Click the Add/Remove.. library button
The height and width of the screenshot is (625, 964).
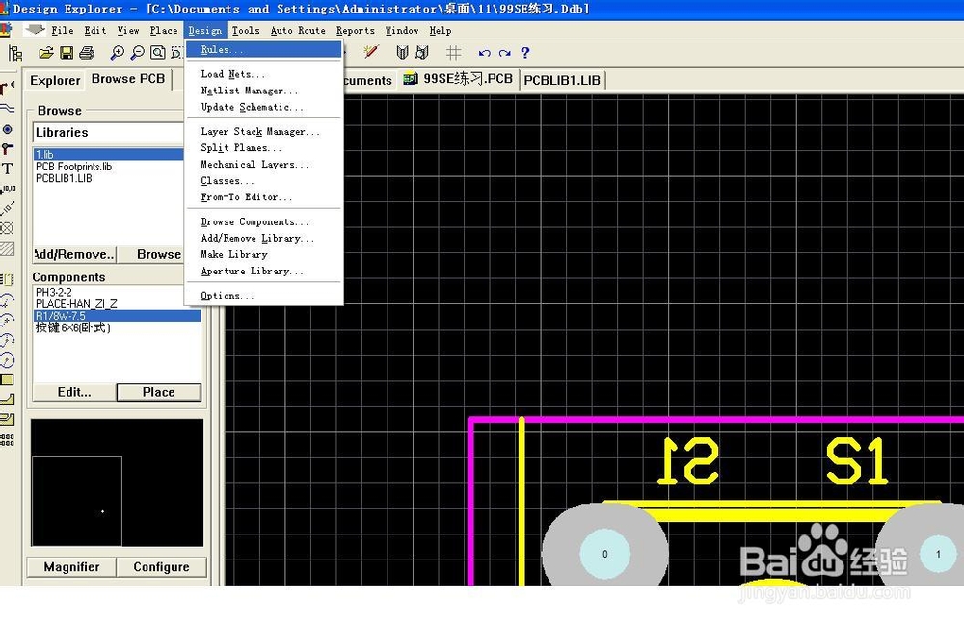pyautogui.click(x=74, y=254)
